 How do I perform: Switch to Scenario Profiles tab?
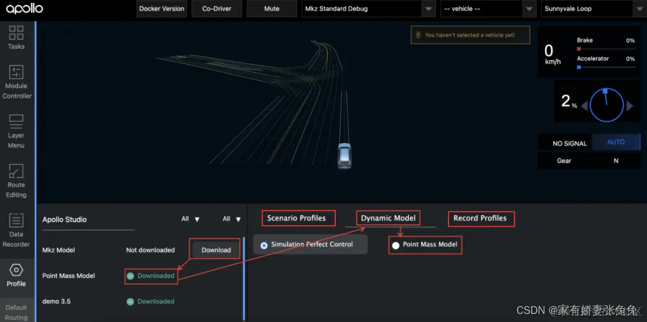click(x=296, y=218)
